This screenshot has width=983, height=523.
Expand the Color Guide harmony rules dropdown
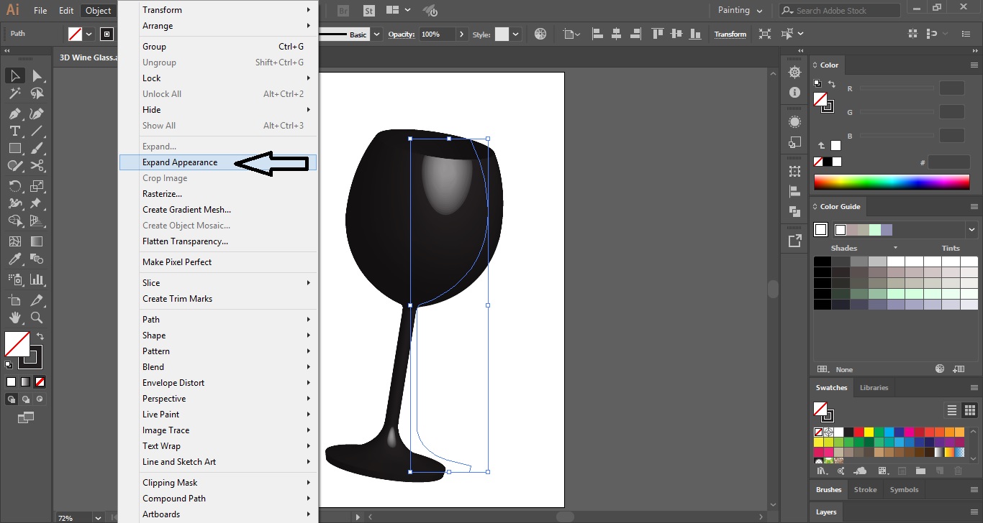point(971,228)
